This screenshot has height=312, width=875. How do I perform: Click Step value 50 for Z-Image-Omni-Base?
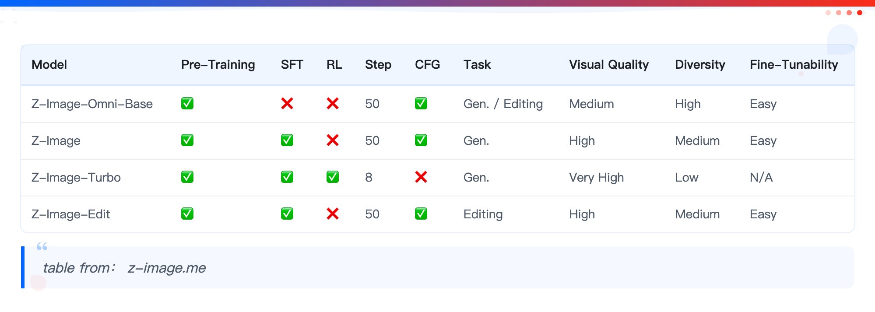tap(372, 104)
